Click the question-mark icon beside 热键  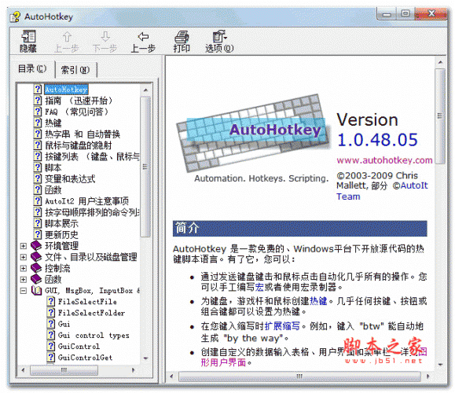pyautogui.click(x=38, y=123)
